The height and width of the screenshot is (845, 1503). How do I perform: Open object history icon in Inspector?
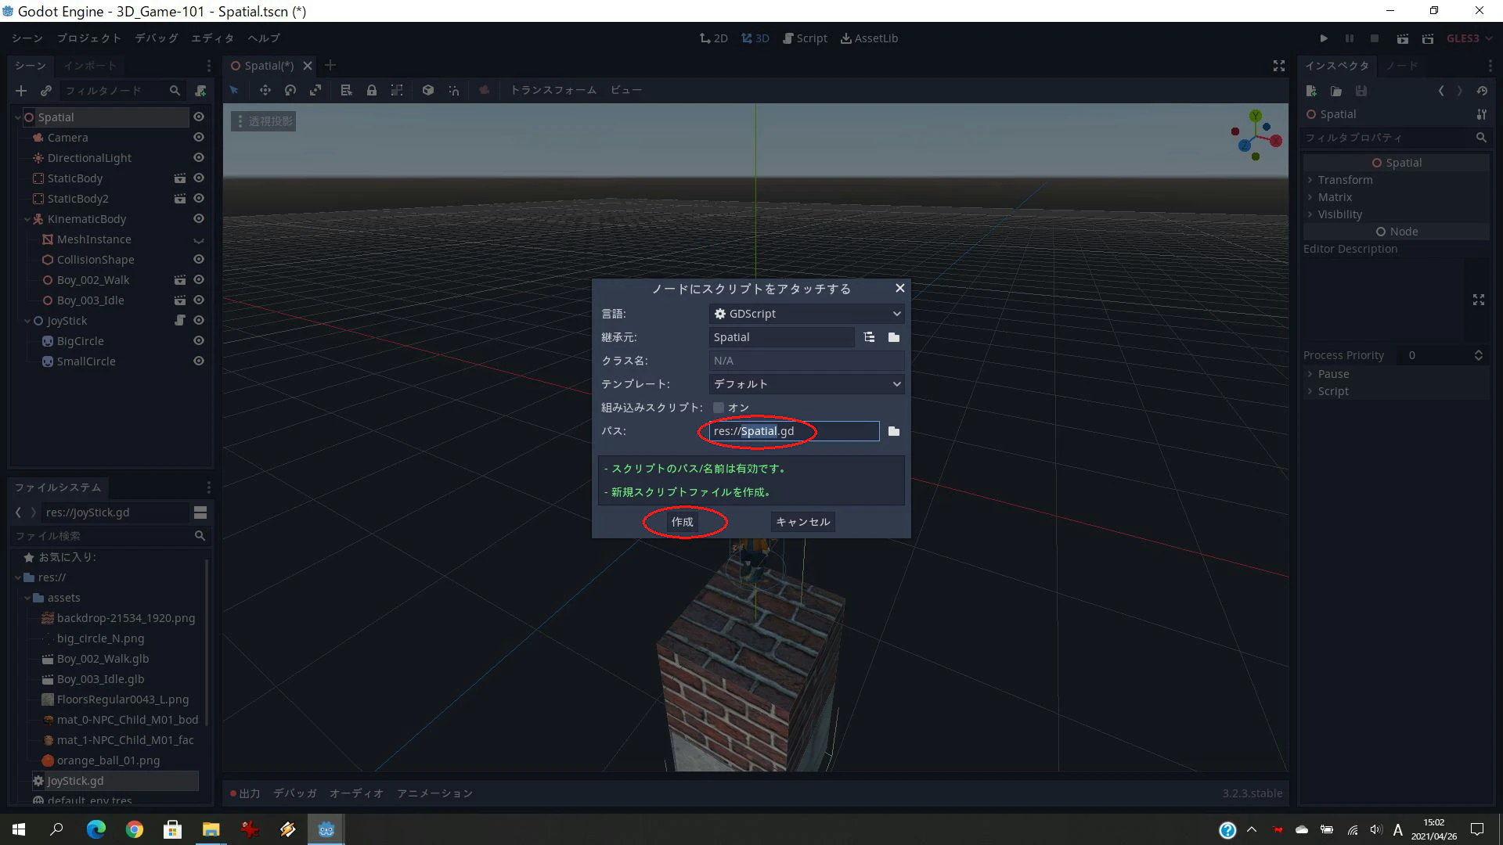(1482, 91)
